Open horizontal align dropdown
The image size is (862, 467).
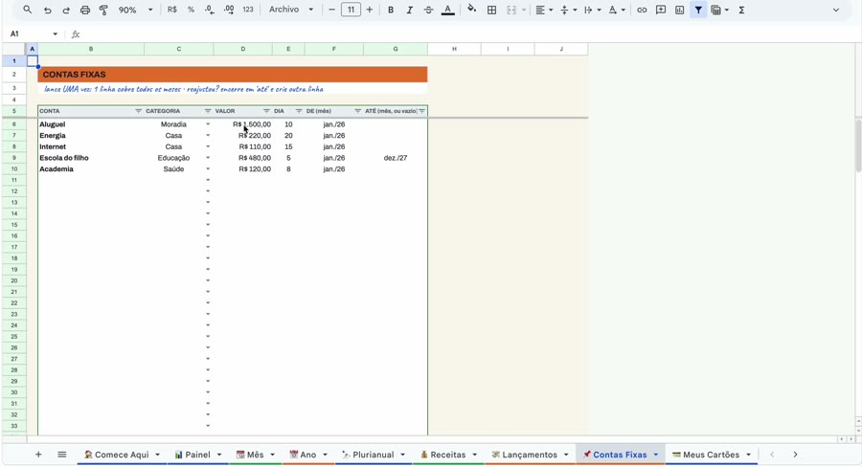544,10
